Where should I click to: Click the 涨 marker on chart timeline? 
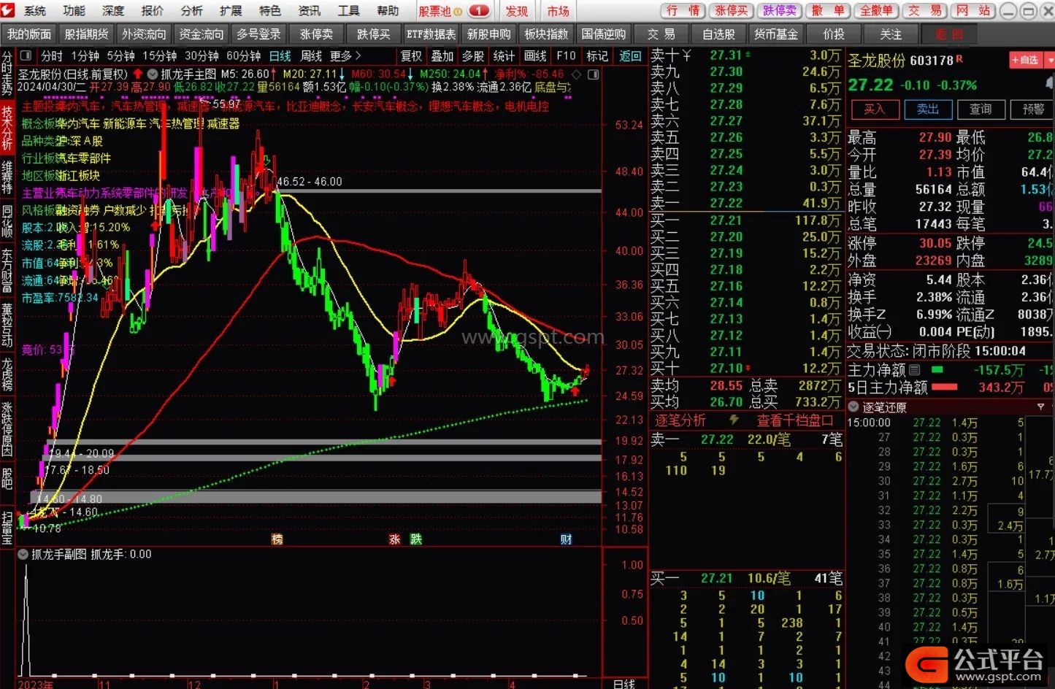394,539
